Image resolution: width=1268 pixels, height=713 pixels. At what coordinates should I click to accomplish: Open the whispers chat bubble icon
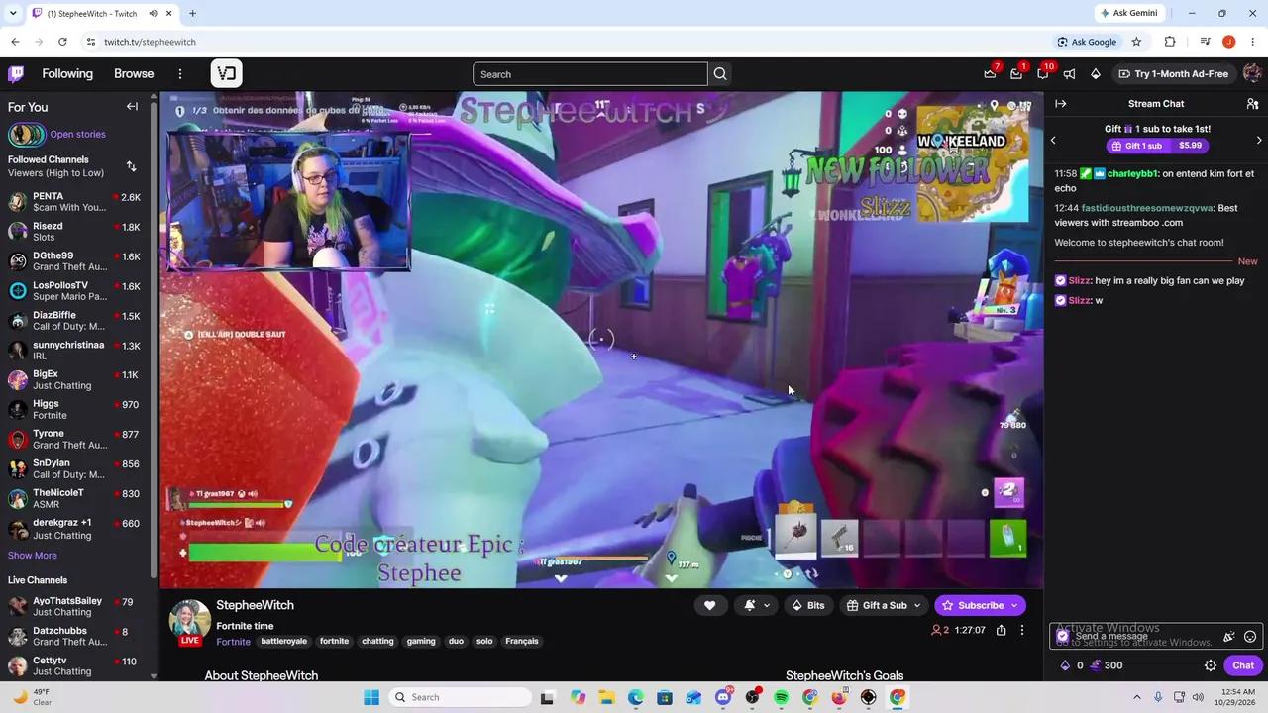[1043, 74]
